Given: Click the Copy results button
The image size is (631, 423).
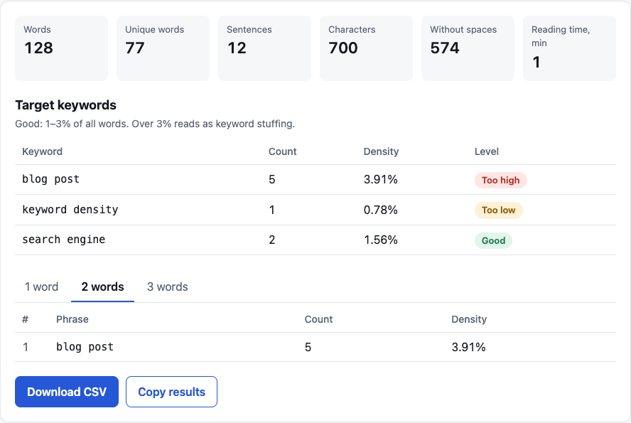Looking at the screenshot, I should [171, 392].
